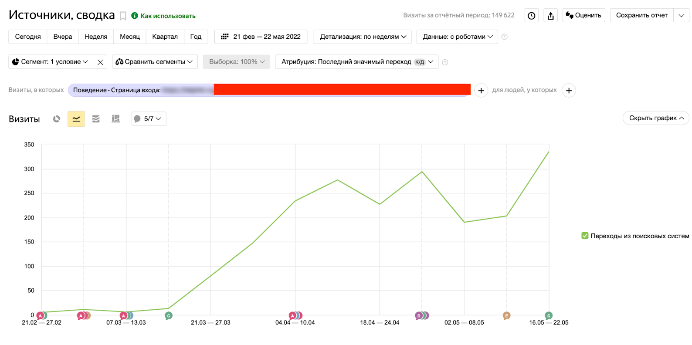
Task: Switch to stacked area chart view
Action: click(96, 119)
